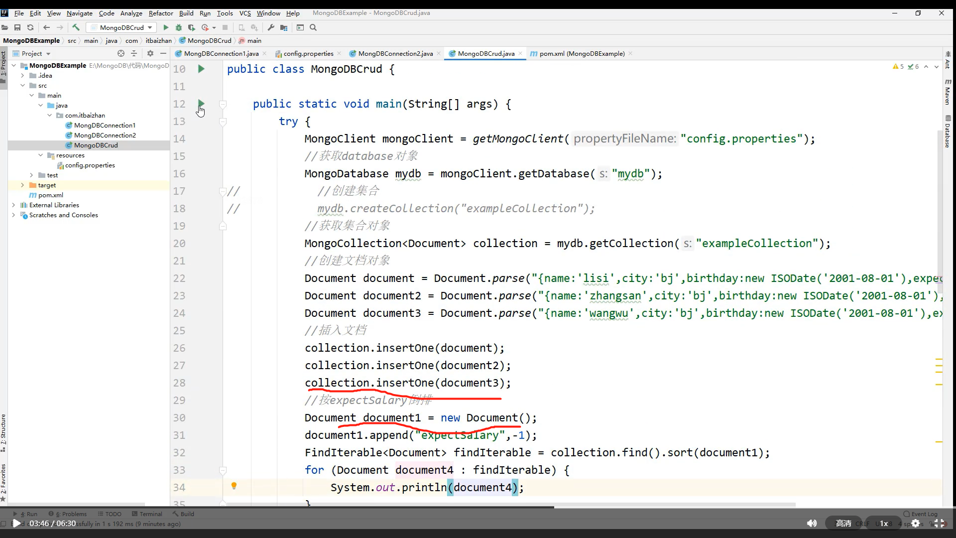This screenshot has width=956, height=538.
Task: Open Search Everywhere magnifier icon
Action: tap(313, 27)
